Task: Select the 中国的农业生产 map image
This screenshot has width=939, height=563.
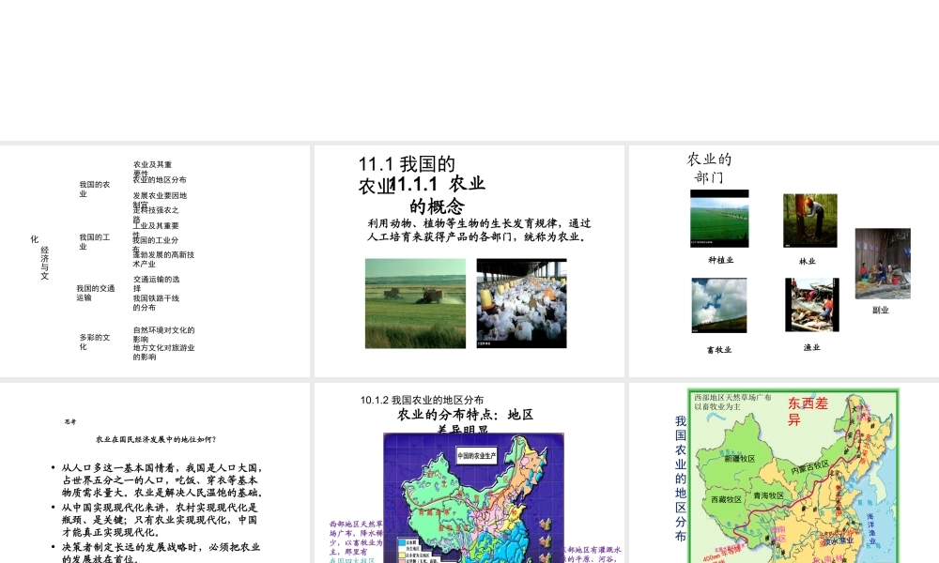Action: click(x=473, y=497)
